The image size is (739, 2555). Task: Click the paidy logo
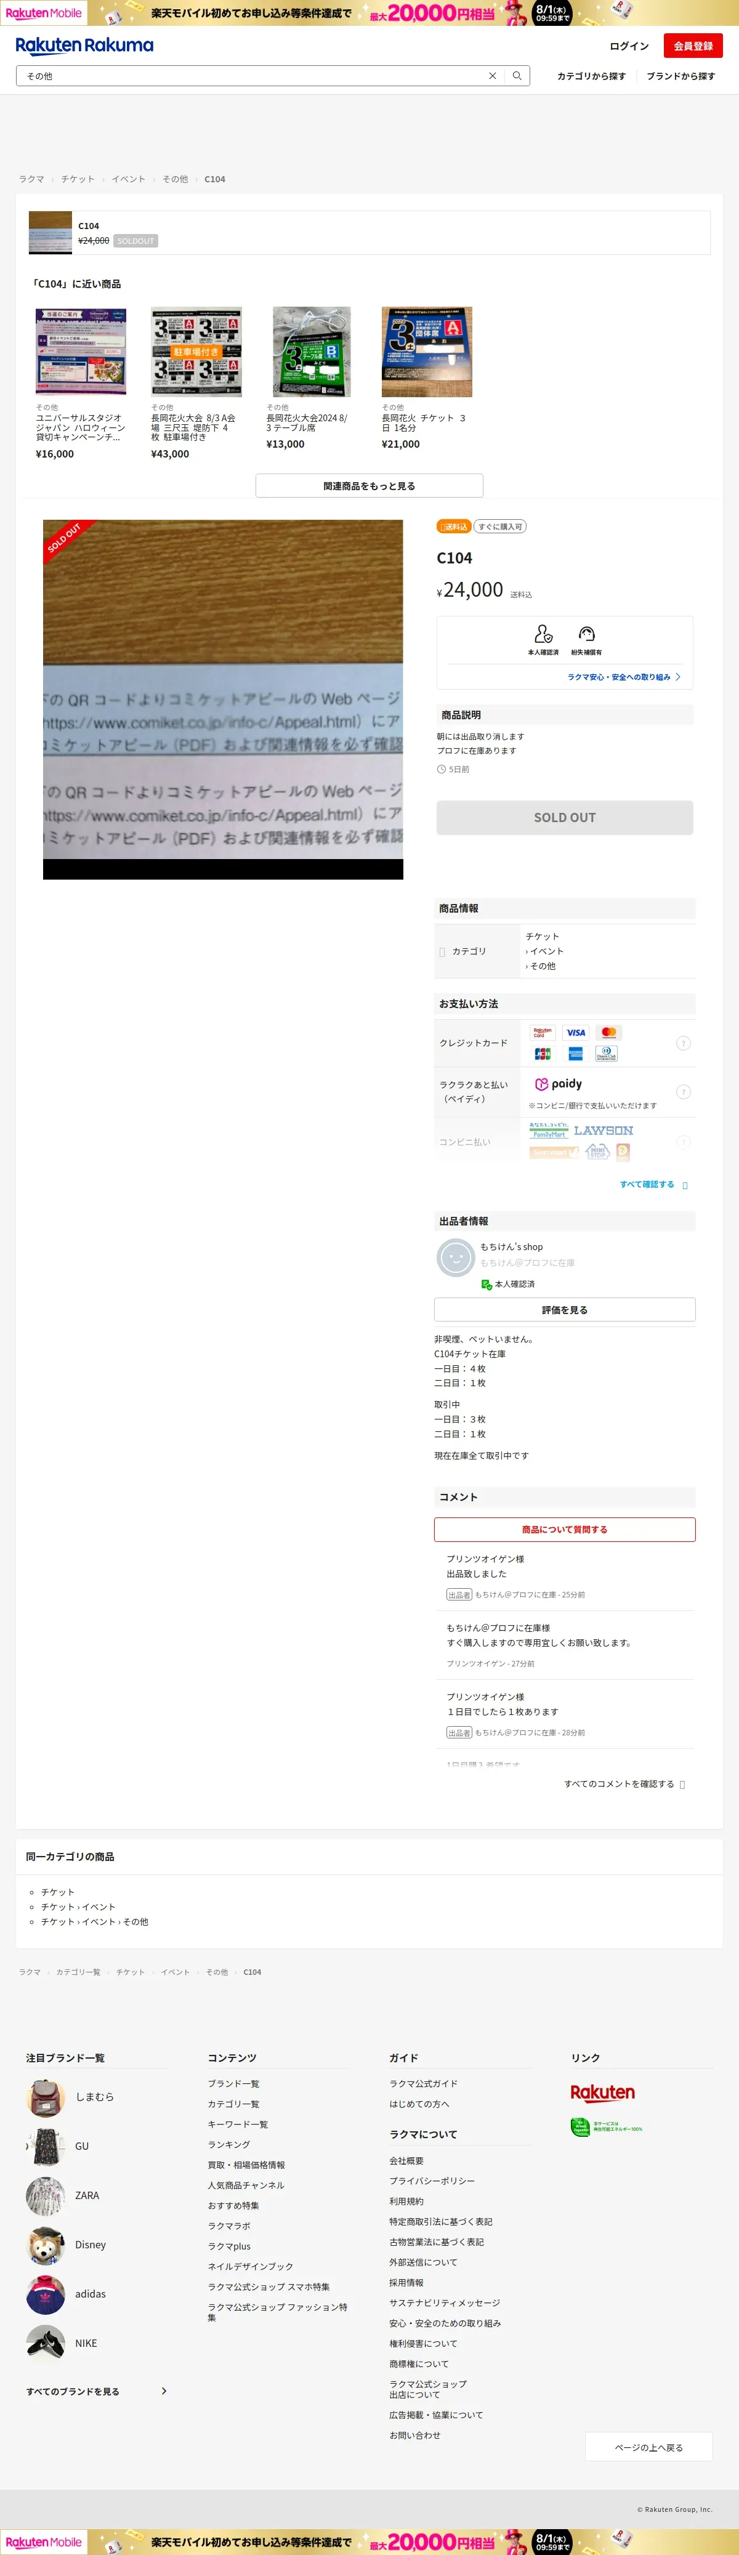pos(559,1084)
